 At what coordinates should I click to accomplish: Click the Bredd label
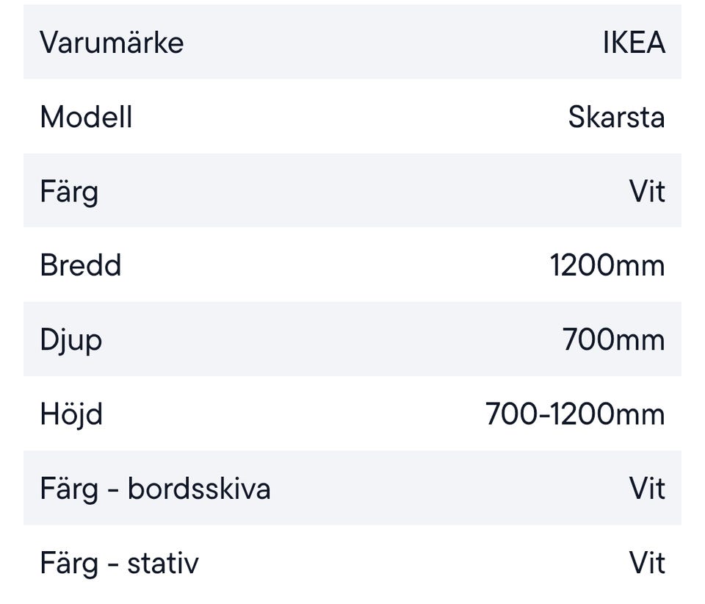81,265
